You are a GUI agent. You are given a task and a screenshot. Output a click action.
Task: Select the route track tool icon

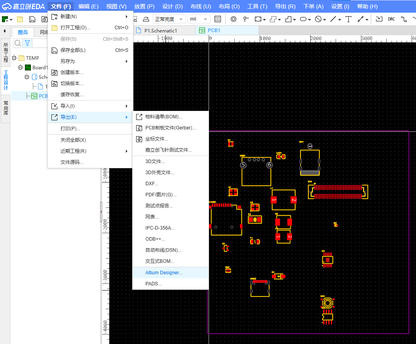[404, 19]
